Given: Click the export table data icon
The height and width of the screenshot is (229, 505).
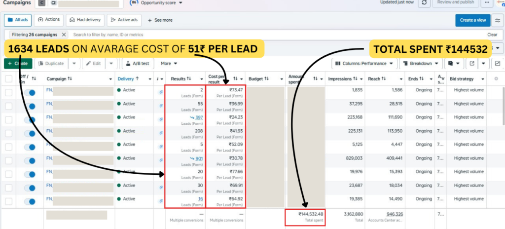Looking at the screenshot, I should point(472,64).
